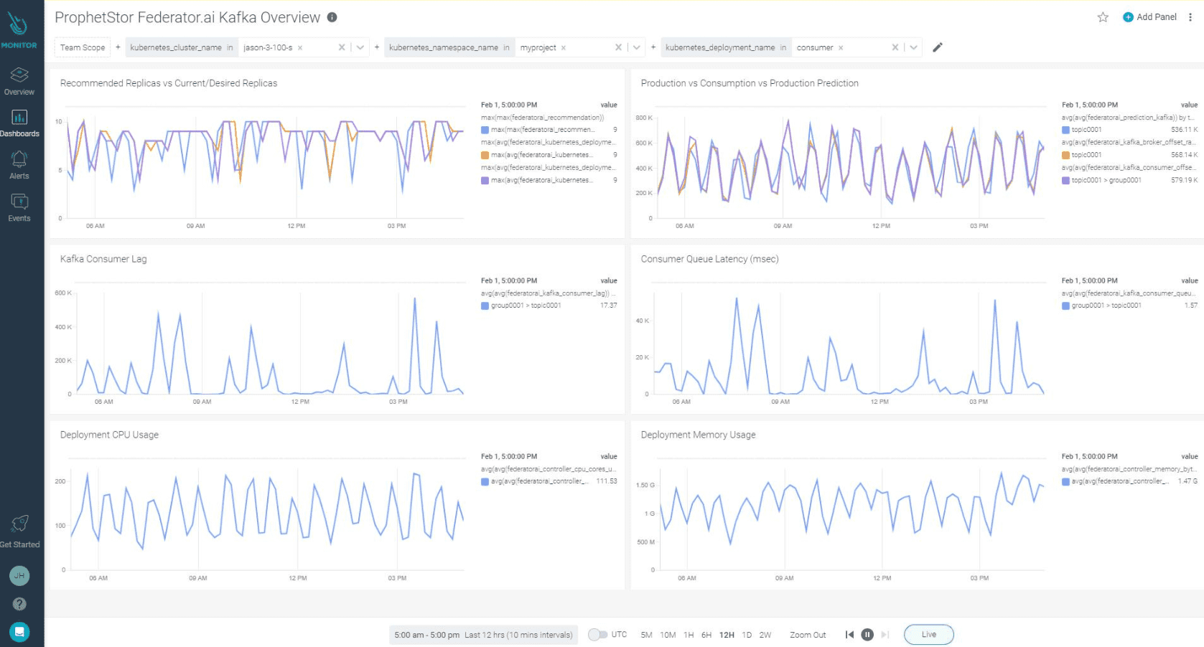
Task: Click the orange legend swatch in Recommended Replicas panel
Action: (485, 155)
